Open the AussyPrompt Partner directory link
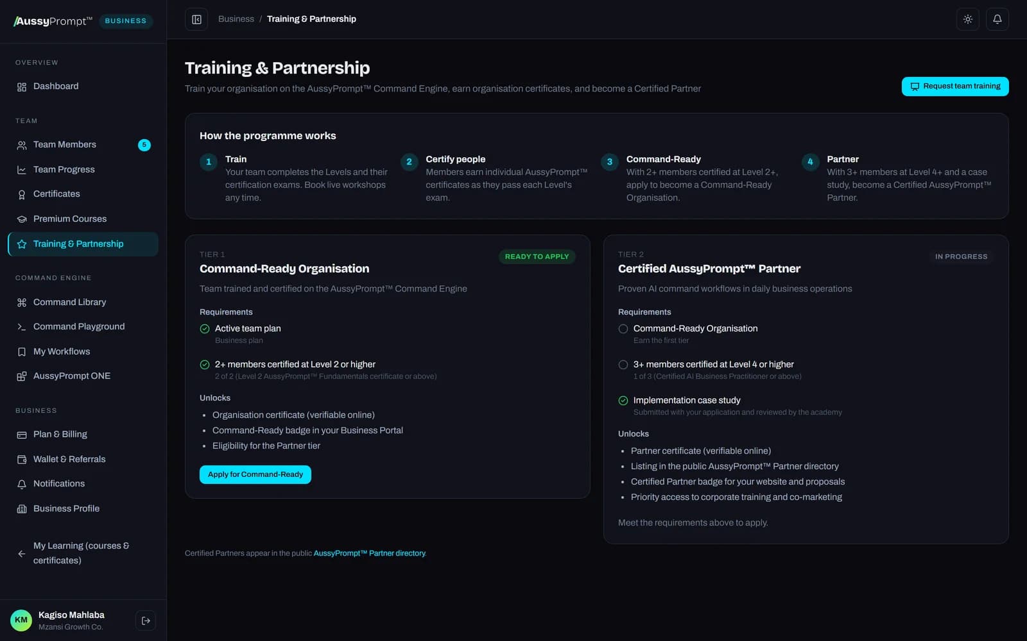1027x641 pixels. point(370,553)
